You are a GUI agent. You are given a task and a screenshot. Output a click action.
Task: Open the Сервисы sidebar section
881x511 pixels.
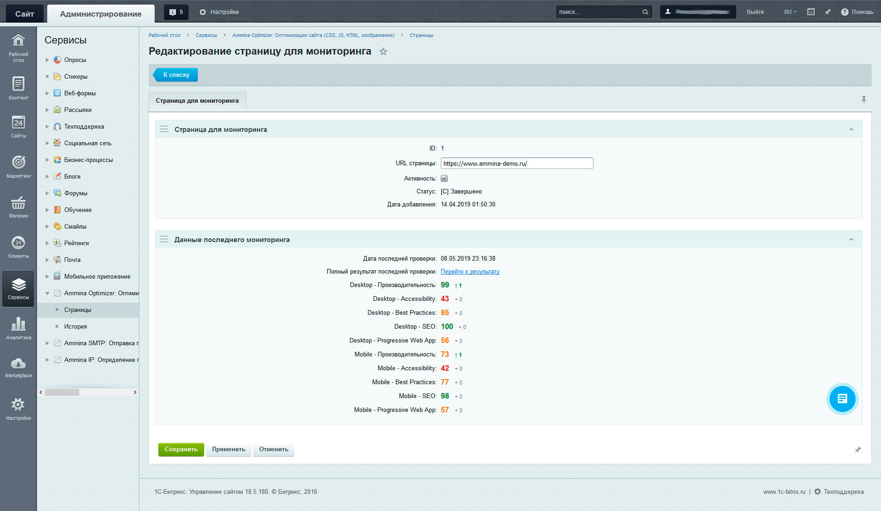click(18, 289)
